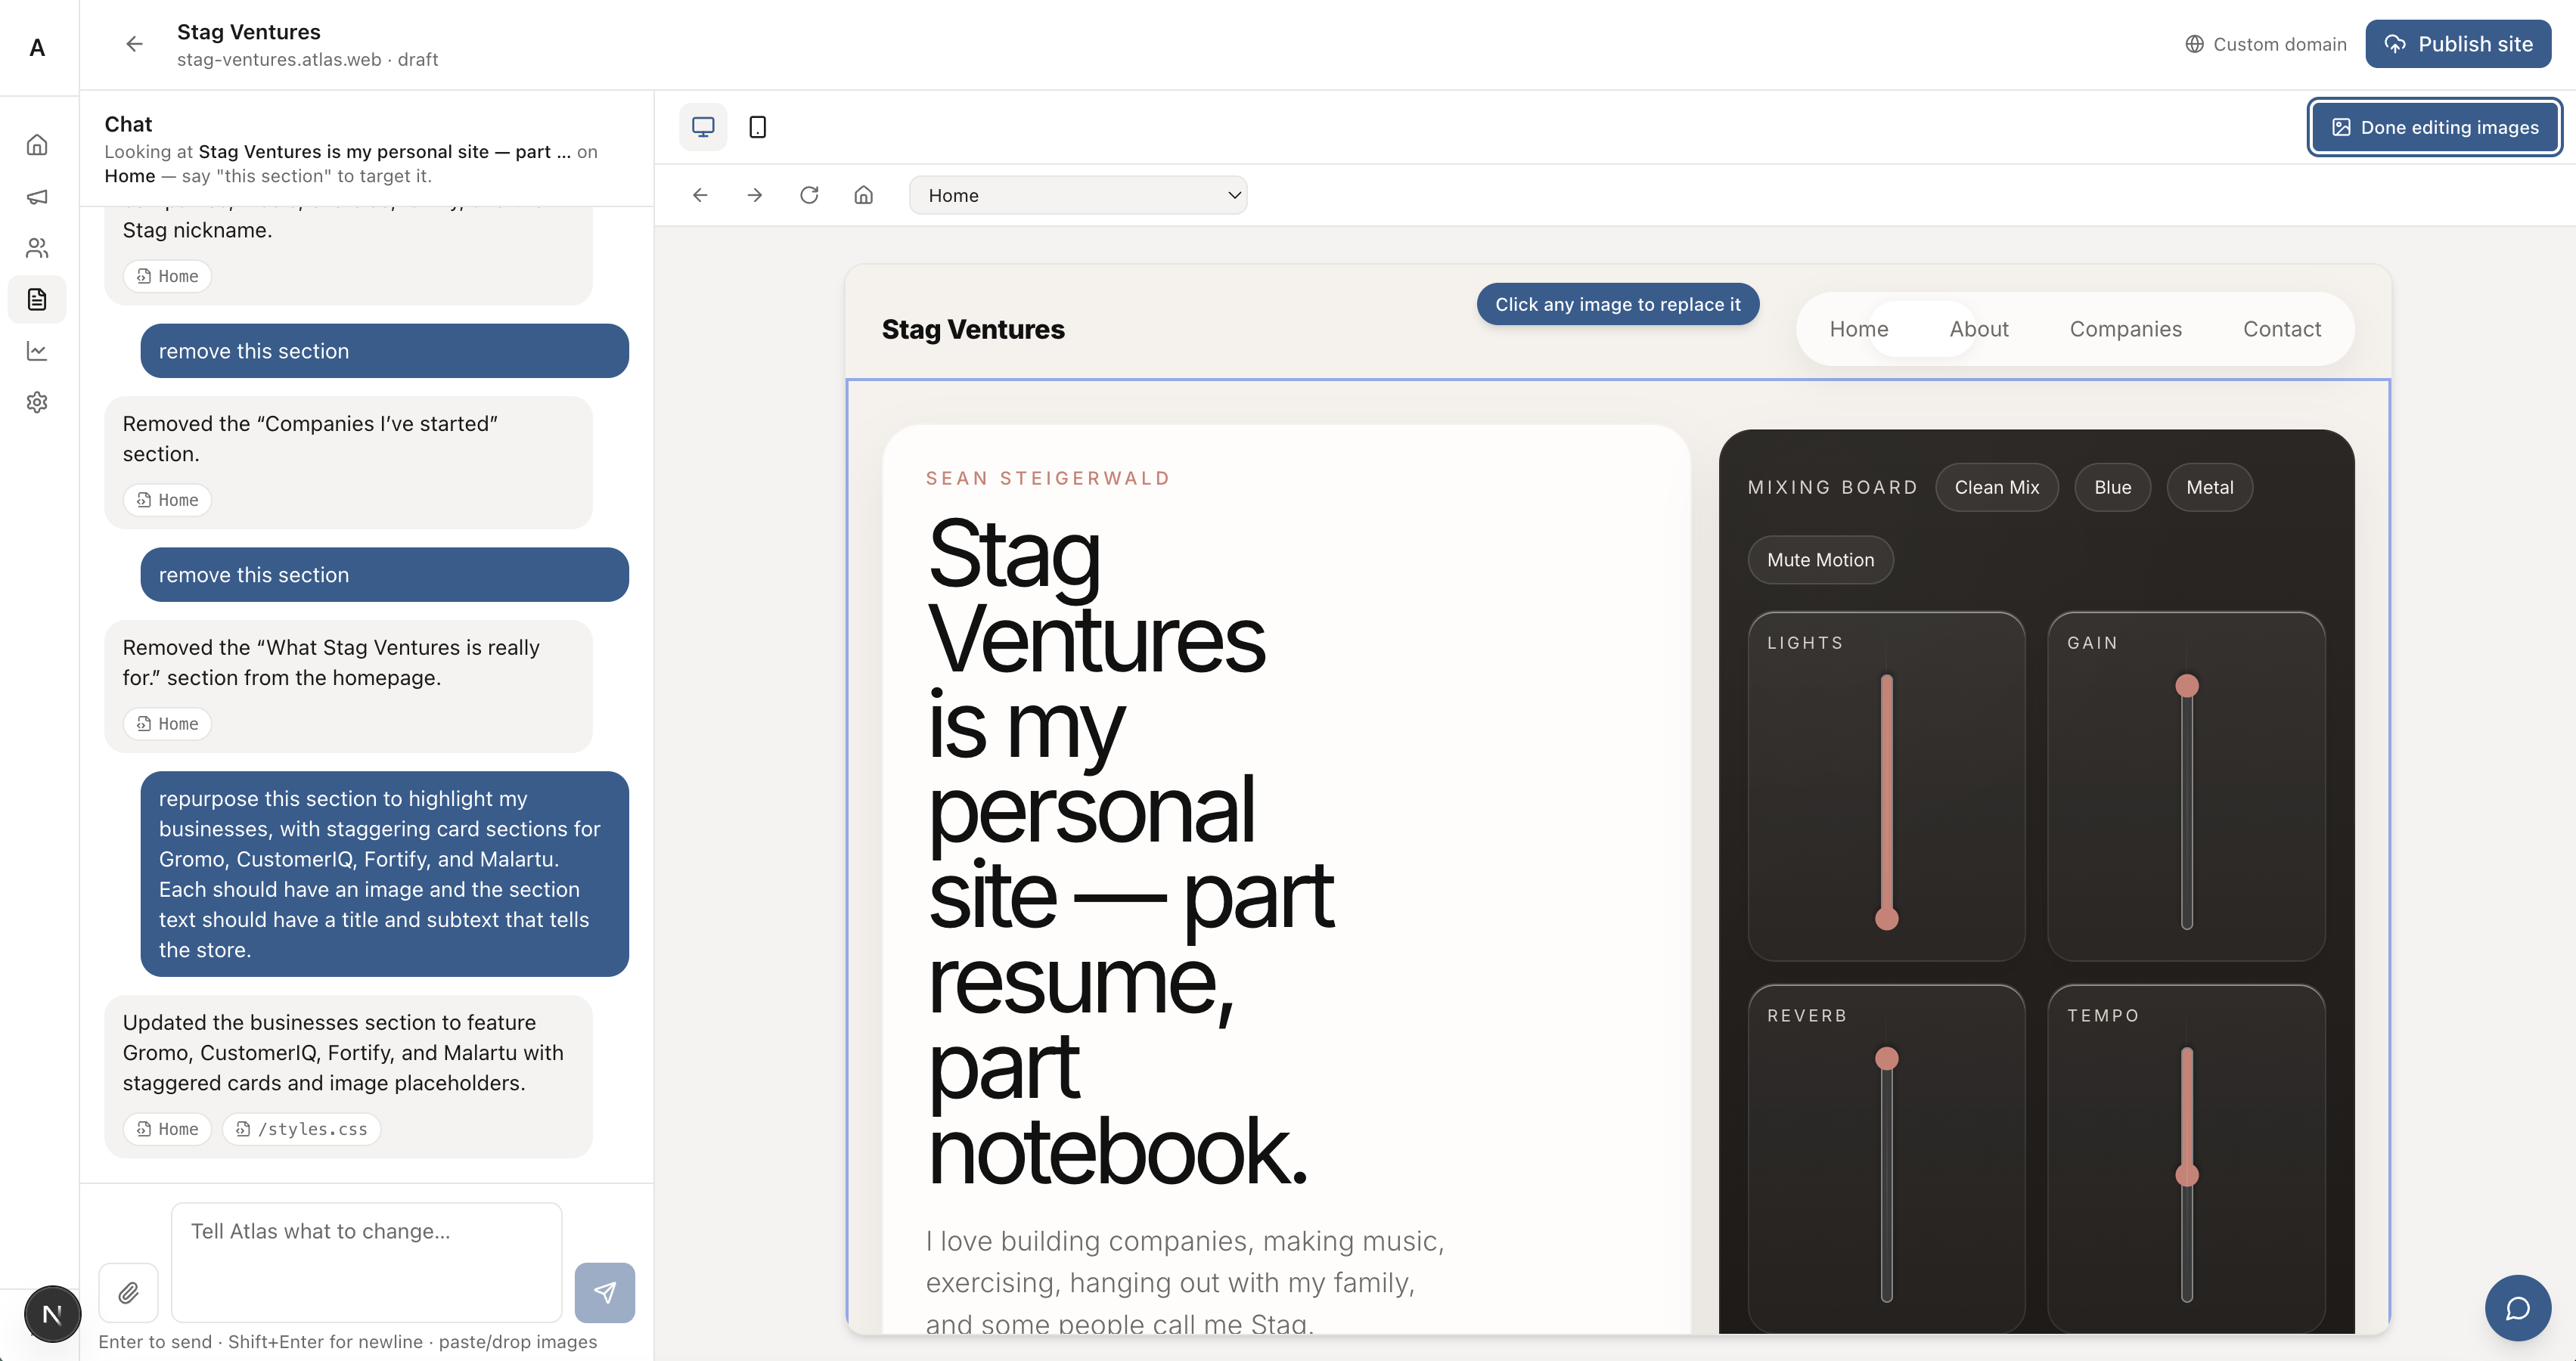Click 'Click any image to replace it' banner
This screenshot has width=2576, height=1361.
[1618, 304]
